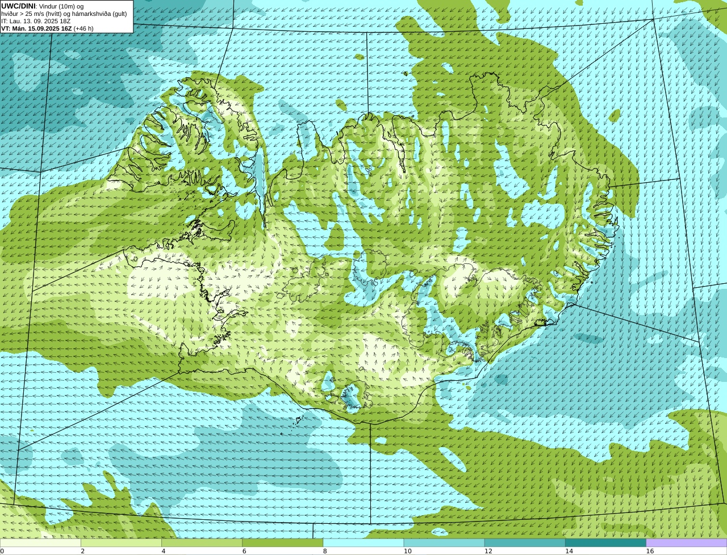Viewport: 727px width, 555px height.
Task: Click the 8–10 m/s pale cyan legend swatch
Action: coord(363,543)
